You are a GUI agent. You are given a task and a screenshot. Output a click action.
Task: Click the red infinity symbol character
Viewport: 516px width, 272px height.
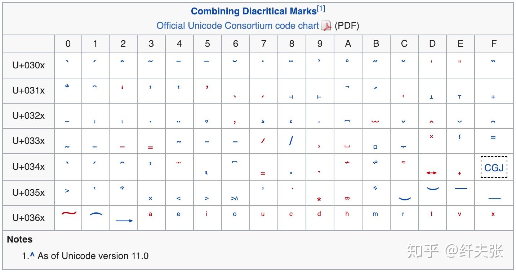(x=347, y=198)
